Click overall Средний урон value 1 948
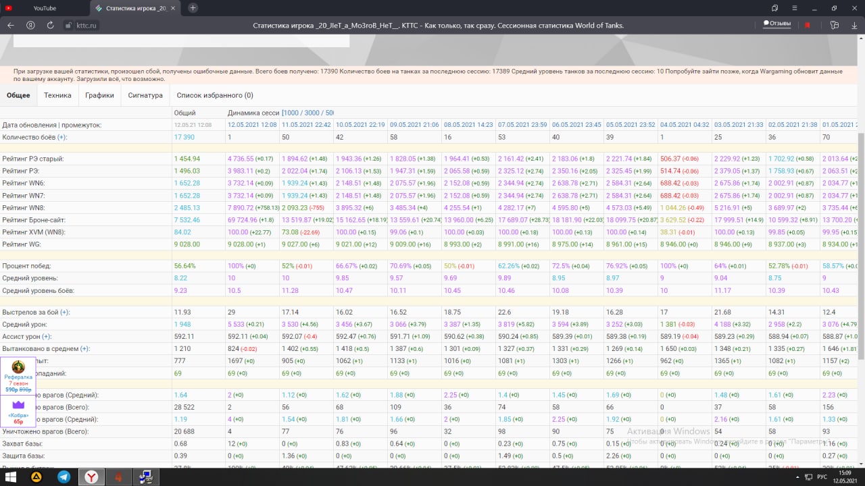 coord(182,325)
